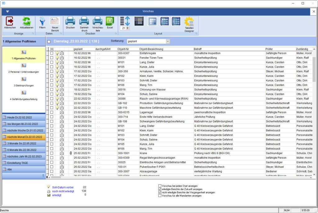
Task: Open the Sortierung dropdown showing geplant
Action: (x=168, y=41)
